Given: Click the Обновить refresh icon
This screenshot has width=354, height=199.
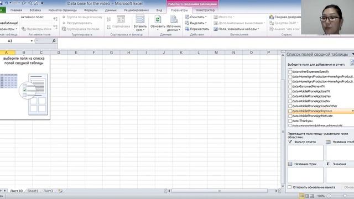Looking at the screenshot, I should 158,19.
